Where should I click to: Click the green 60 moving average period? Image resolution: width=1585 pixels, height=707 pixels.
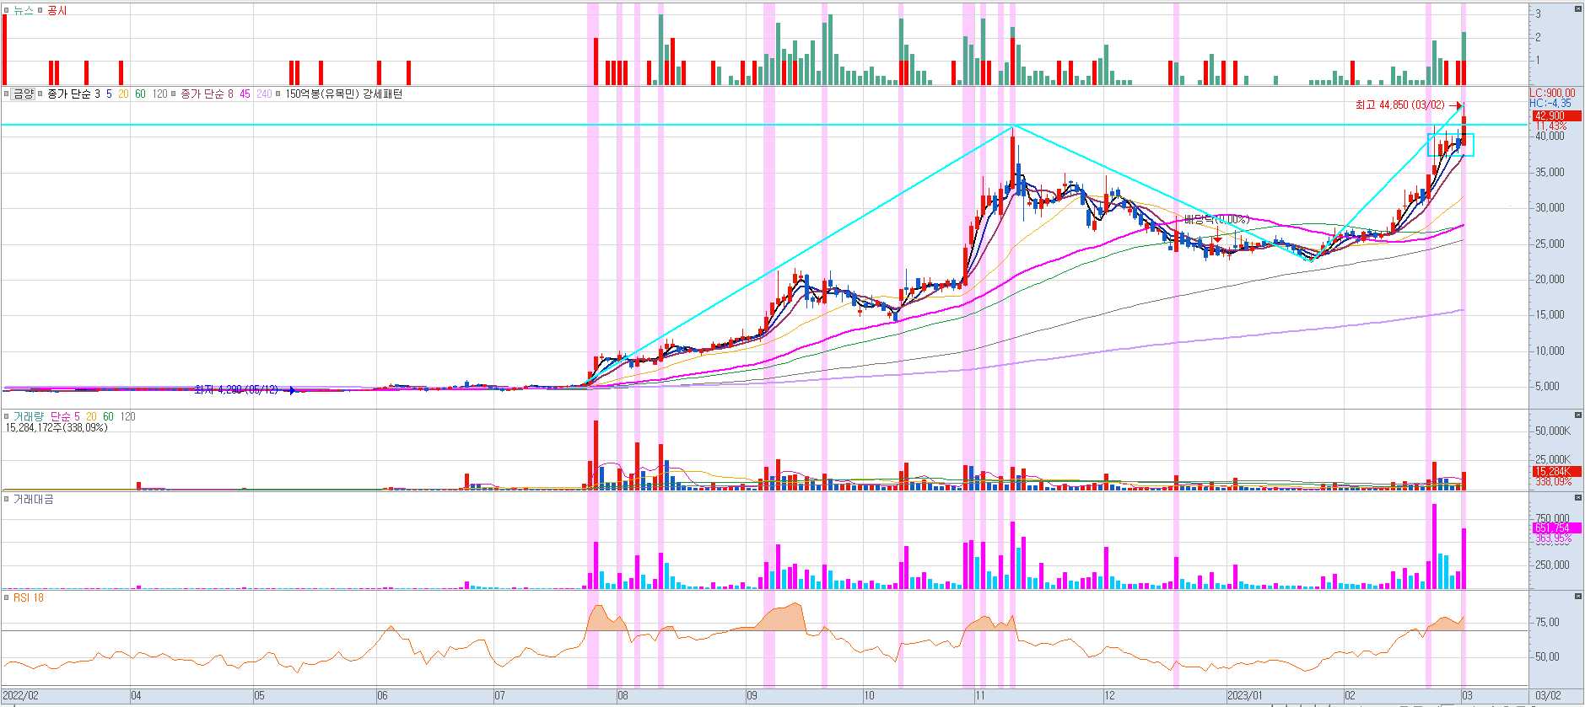coord(140,94)
